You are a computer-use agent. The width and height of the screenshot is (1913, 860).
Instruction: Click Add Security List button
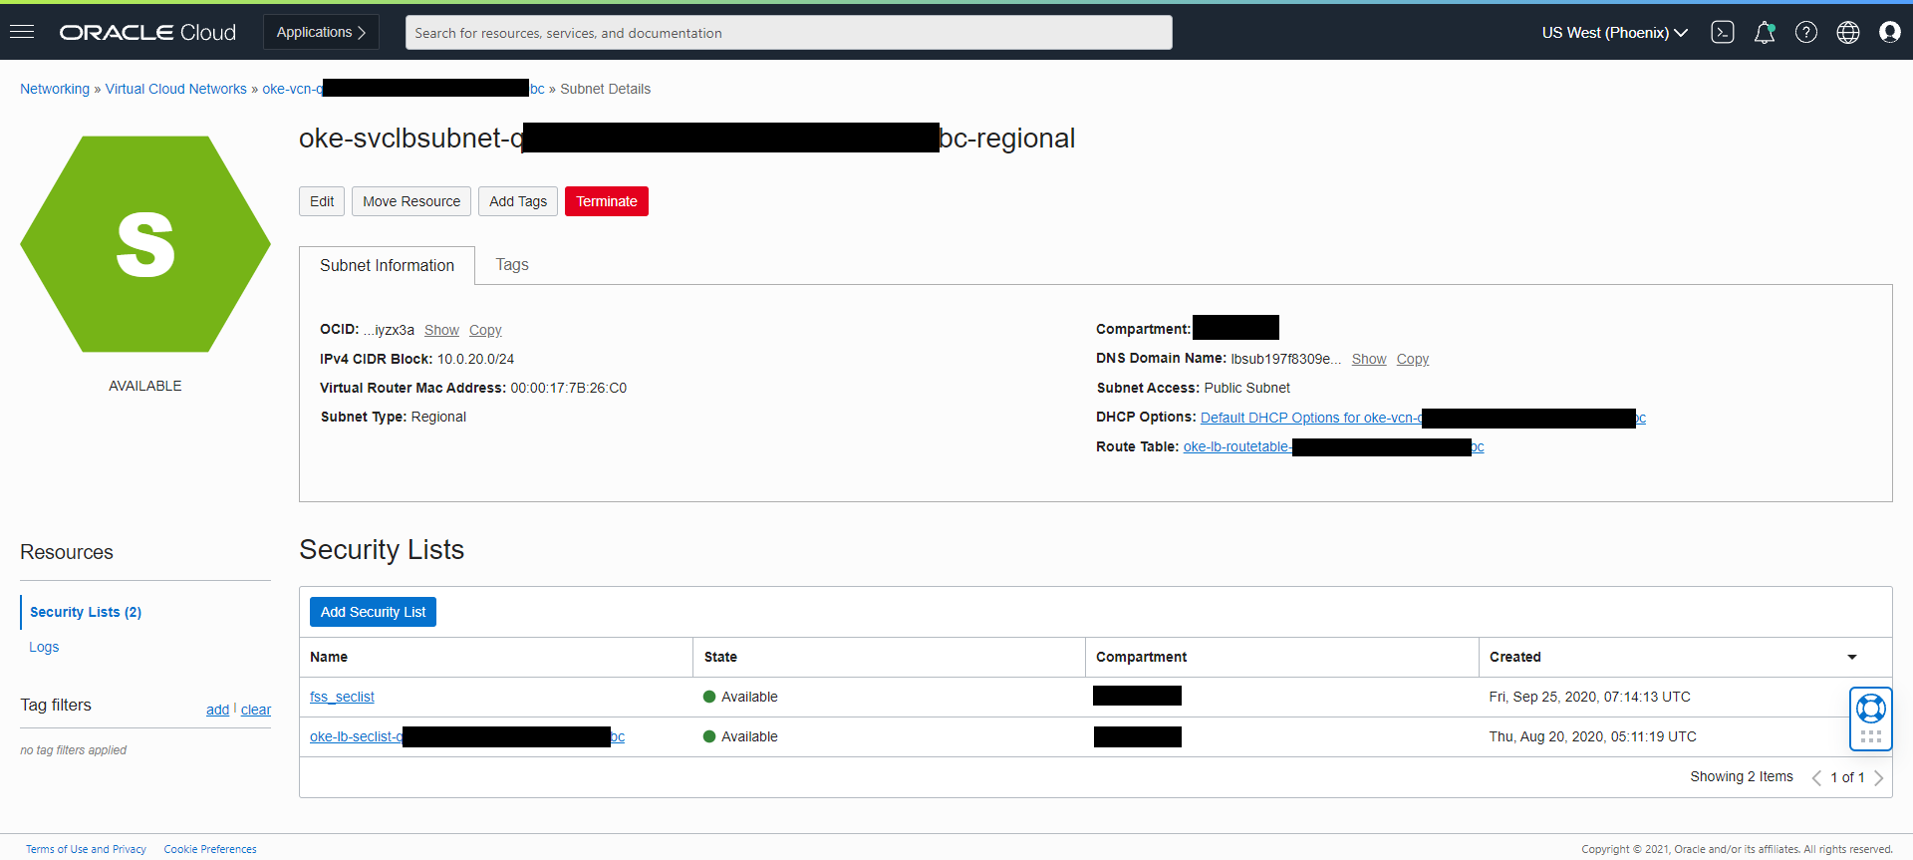[x=373, y=612]
